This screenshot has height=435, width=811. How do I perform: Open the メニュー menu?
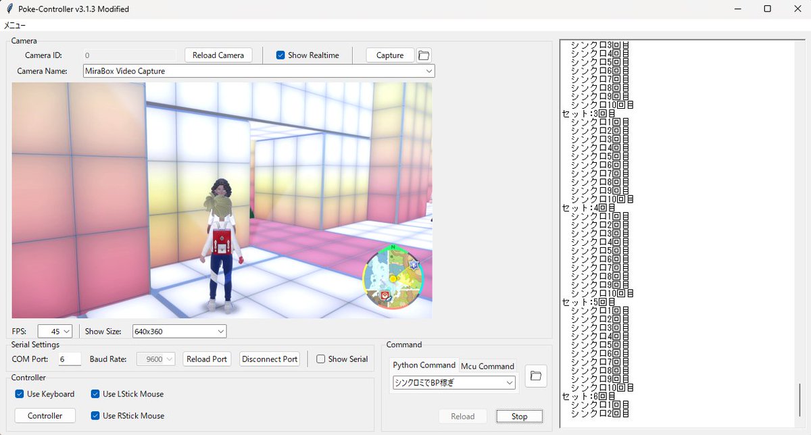point(15,25)
